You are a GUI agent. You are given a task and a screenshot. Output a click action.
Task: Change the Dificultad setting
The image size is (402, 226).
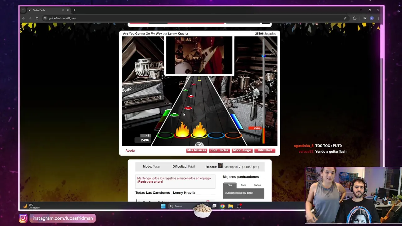pos(265,150)
